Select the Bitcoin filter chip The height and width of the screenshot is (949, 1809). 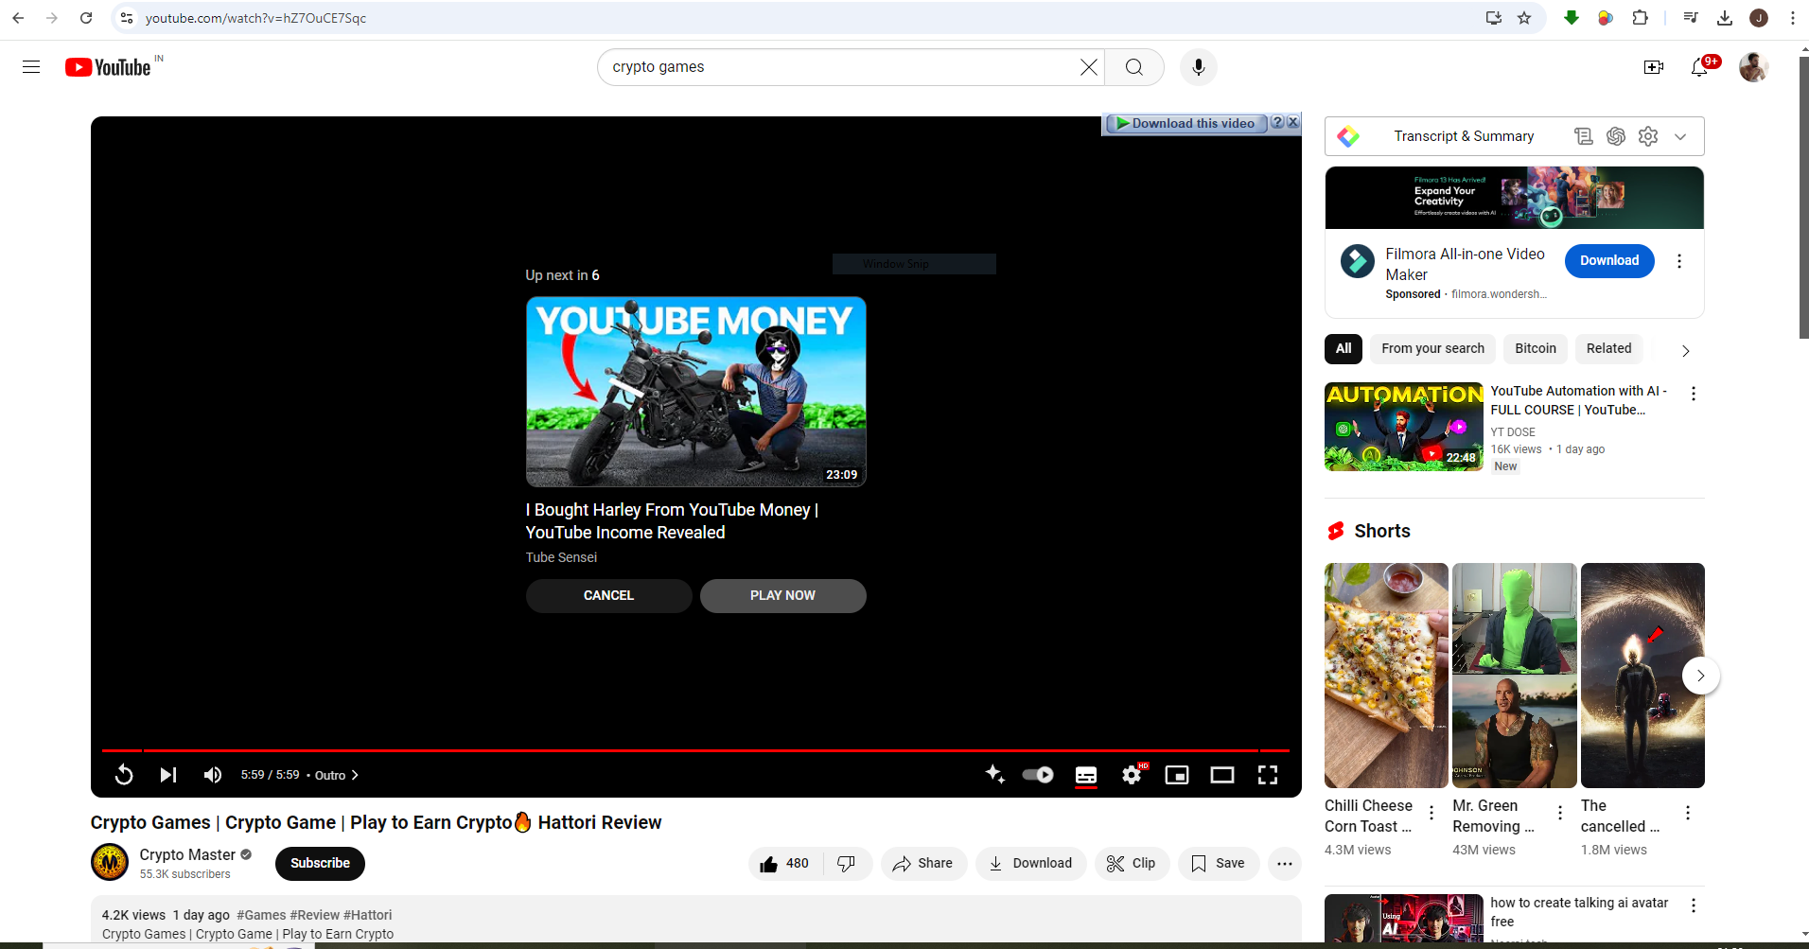1536,349
